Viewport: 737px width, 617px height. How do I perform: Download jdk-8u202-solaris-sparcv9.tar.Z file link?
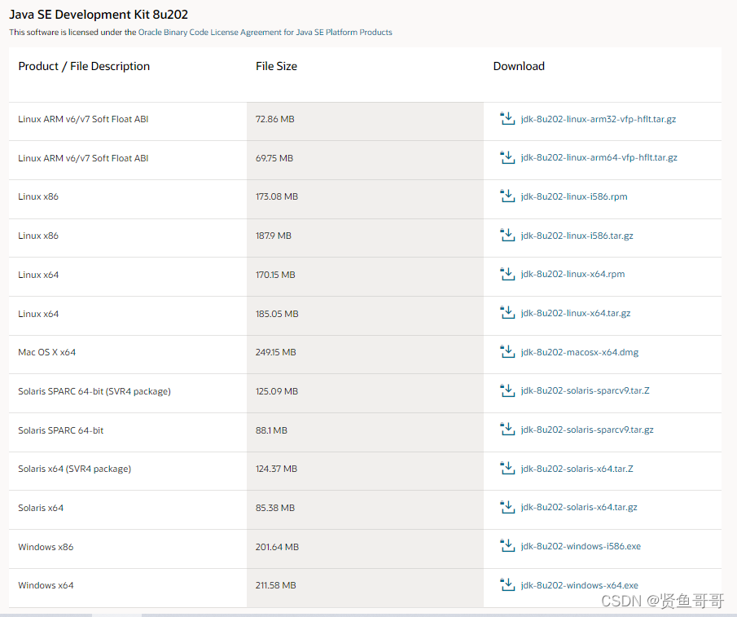pyautogui.click(x=585, y=390)
